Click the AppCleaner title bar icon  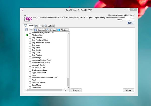click(x=22, y=10)
